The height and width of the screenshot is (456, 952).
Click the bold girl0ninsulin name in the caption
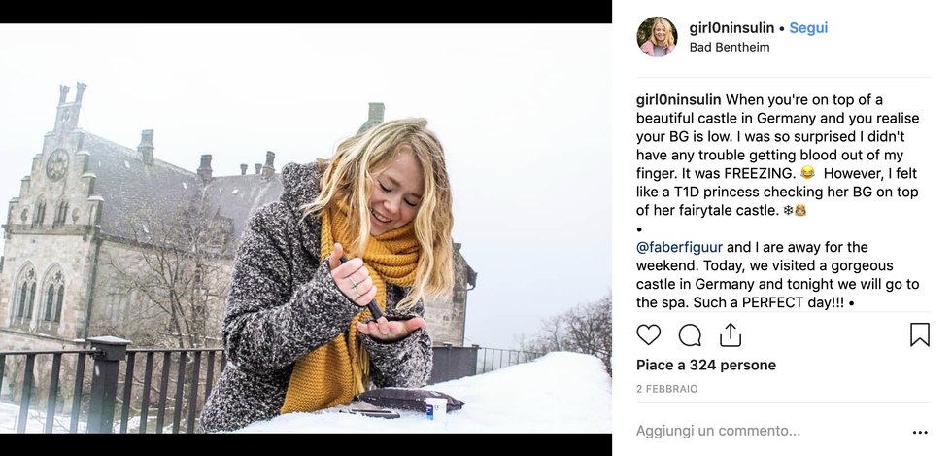(678, 99)
